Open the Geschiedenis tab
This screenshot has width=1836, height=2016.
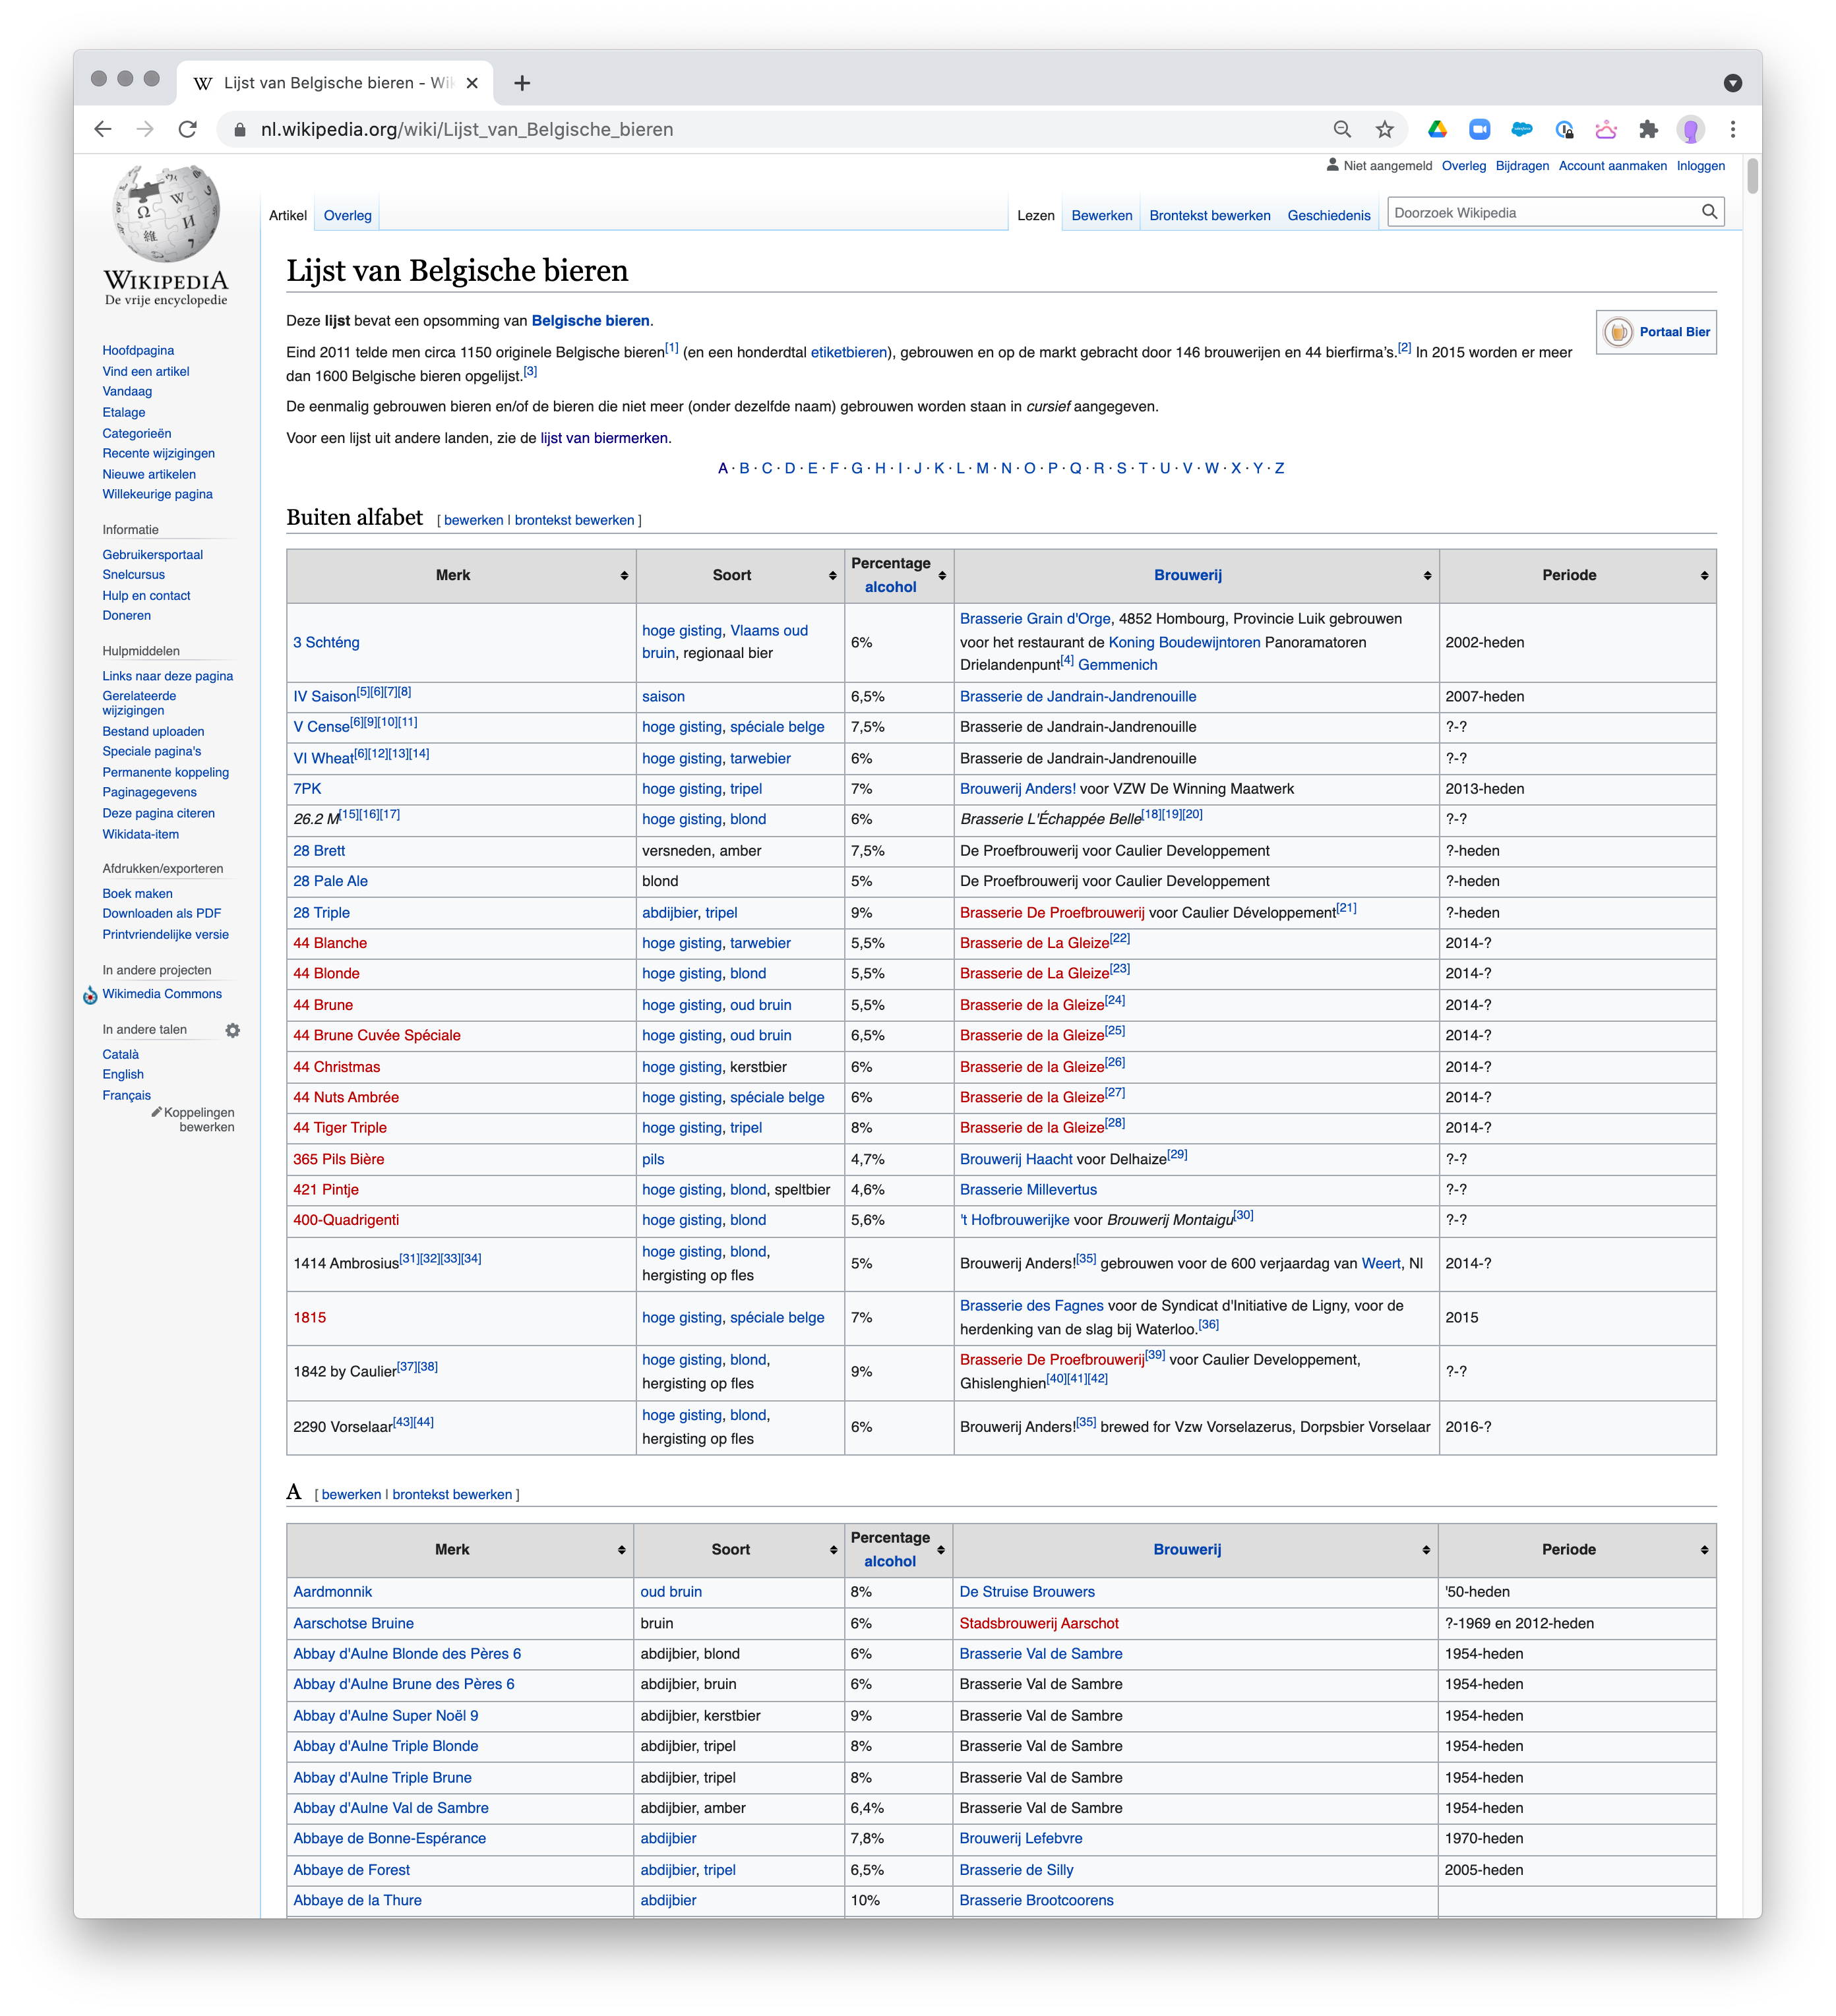(x=1329, y=215)
